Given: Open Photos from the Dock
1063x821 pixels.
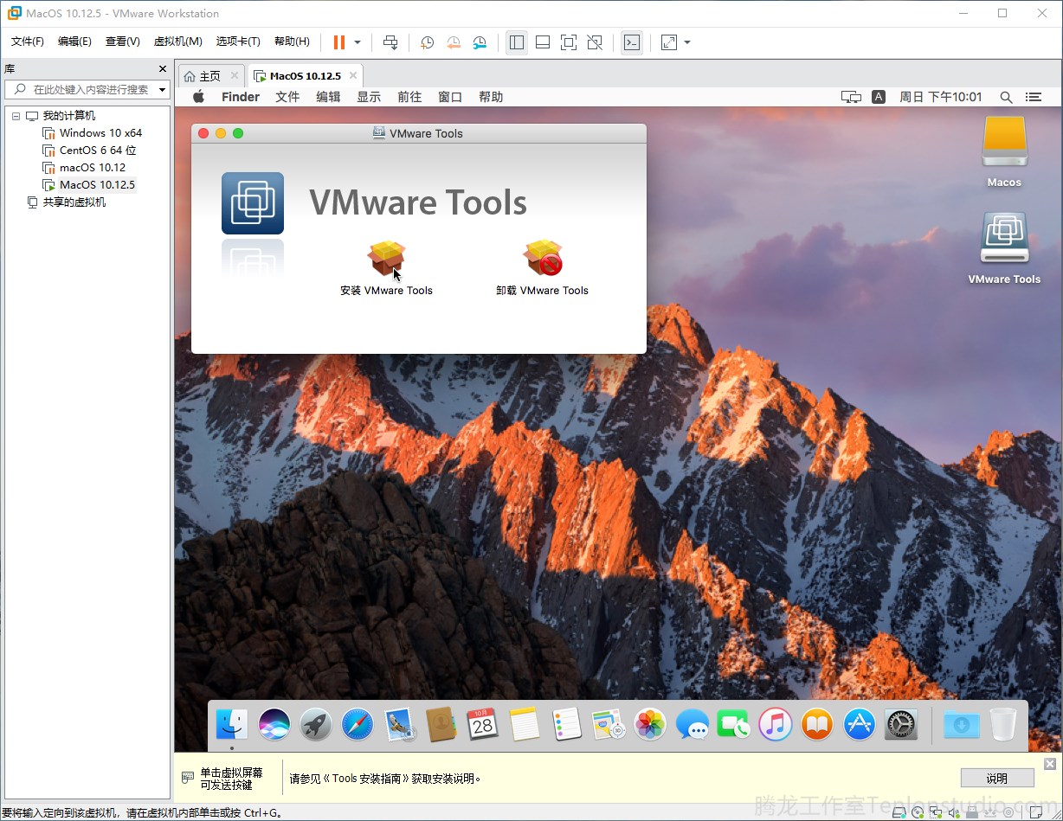Looking at the screenshot, I should point(650,724).
